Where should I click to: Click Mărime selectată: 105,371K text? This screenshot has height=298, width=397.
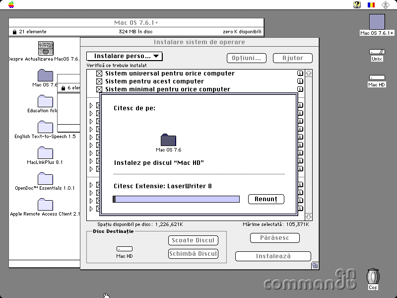coord(276,224)
